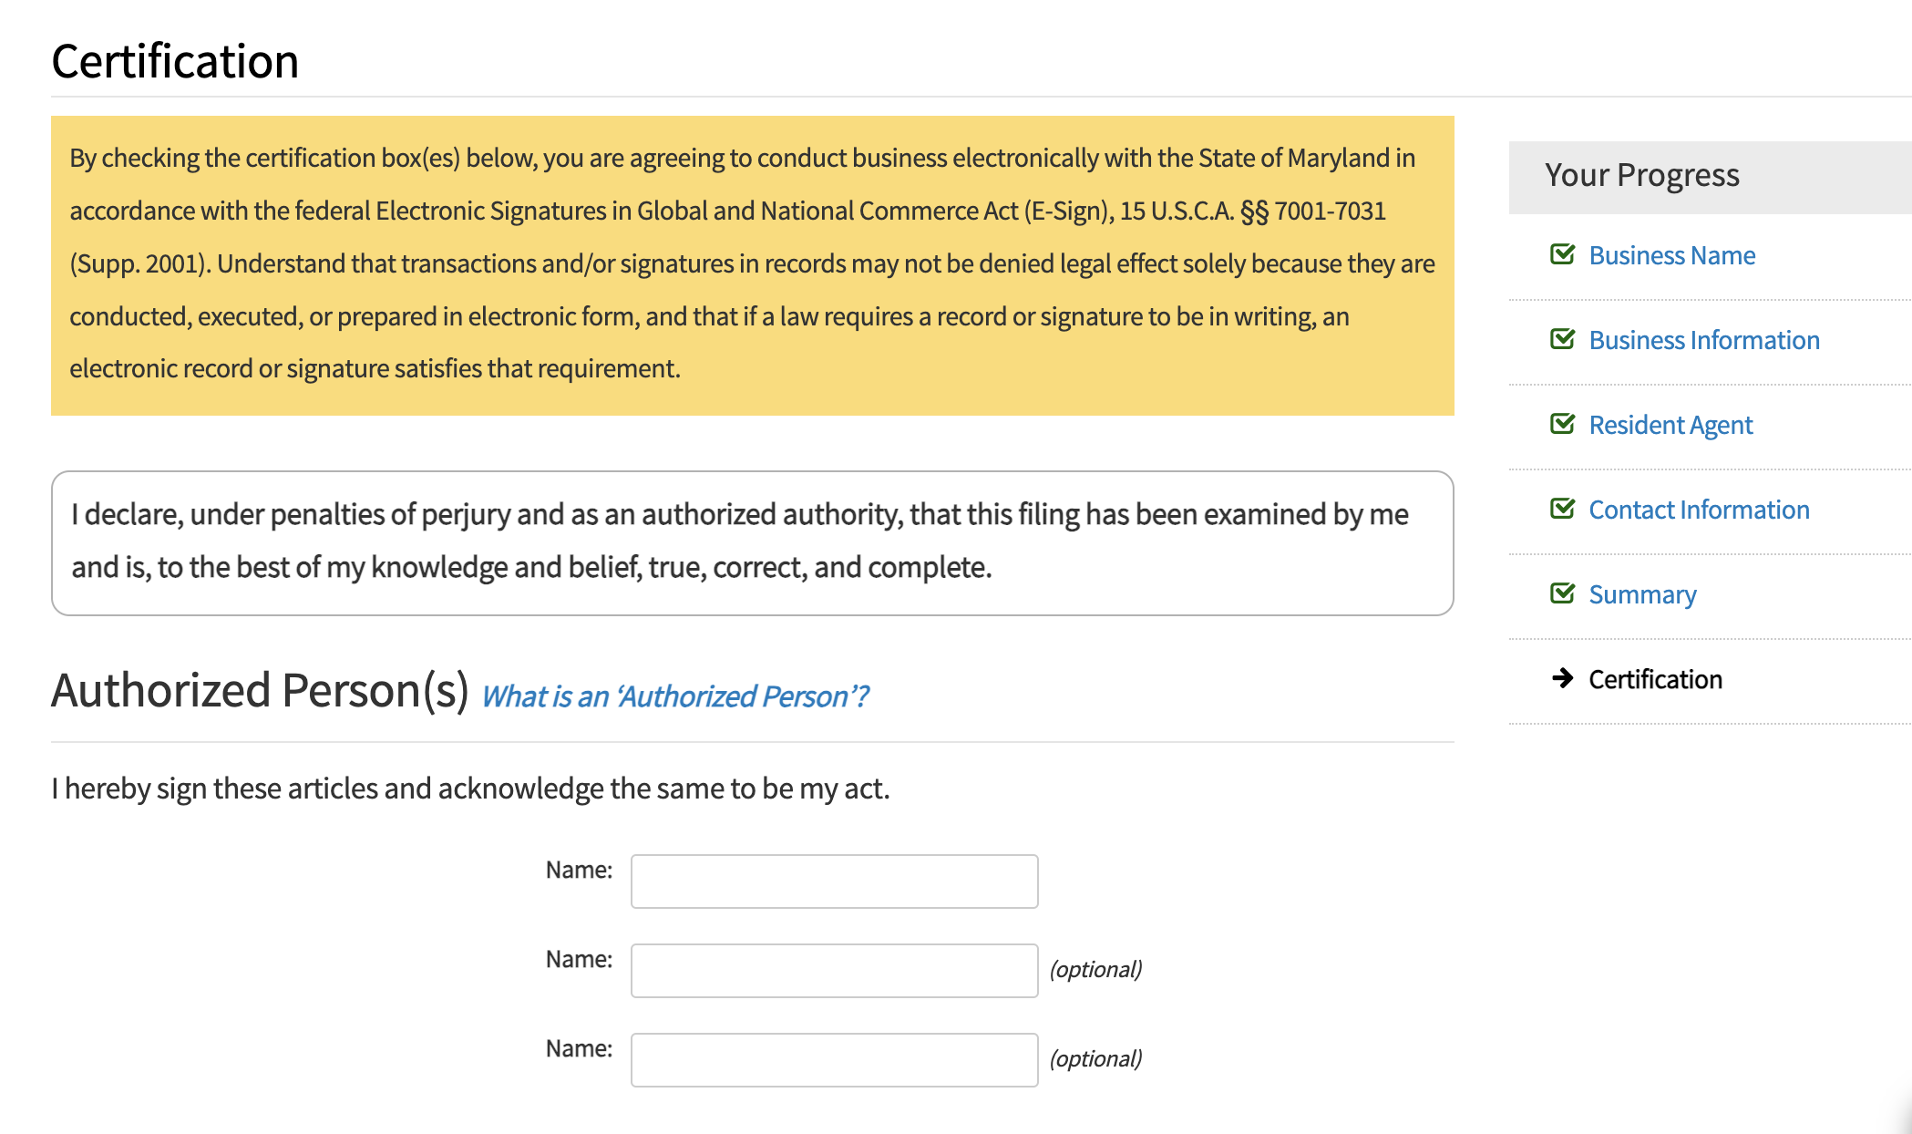
Task: Click the Resident Agent checkmark icon
Action: tap(1562, 424)
